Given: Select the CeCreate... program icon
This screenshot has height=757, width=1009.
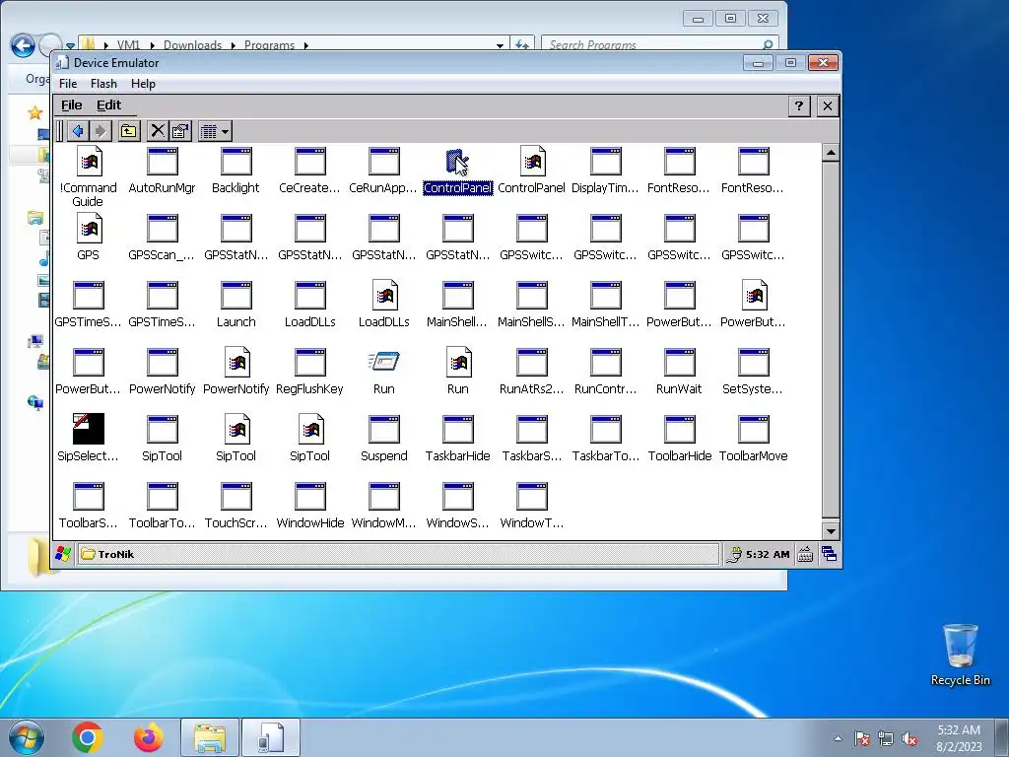Looking at the screenshot, I should [310, 162].
